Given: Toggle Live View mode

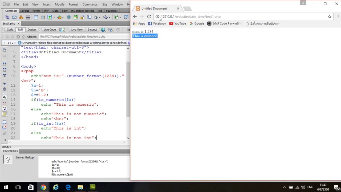Looking at the screenshot, I should [x=77, y=30].
